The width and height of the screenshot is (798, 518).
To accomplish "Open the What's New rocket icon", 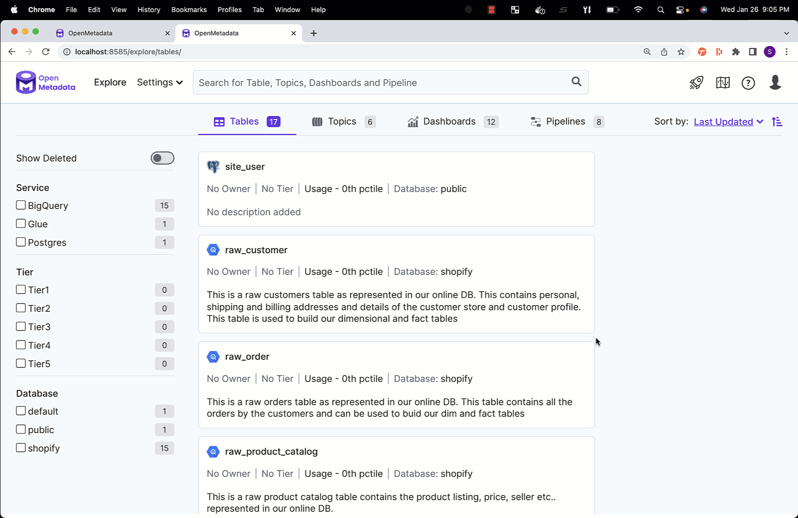I will (696, 83).
